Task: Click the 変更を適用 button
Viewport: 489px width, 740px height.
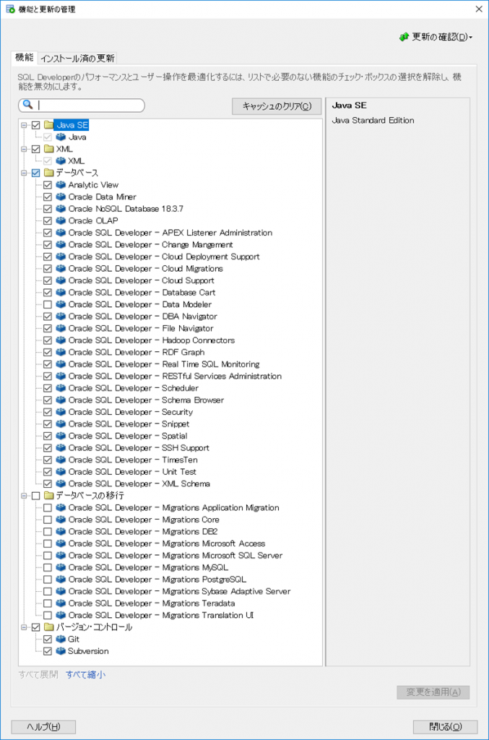Action: tap(433, 692)
